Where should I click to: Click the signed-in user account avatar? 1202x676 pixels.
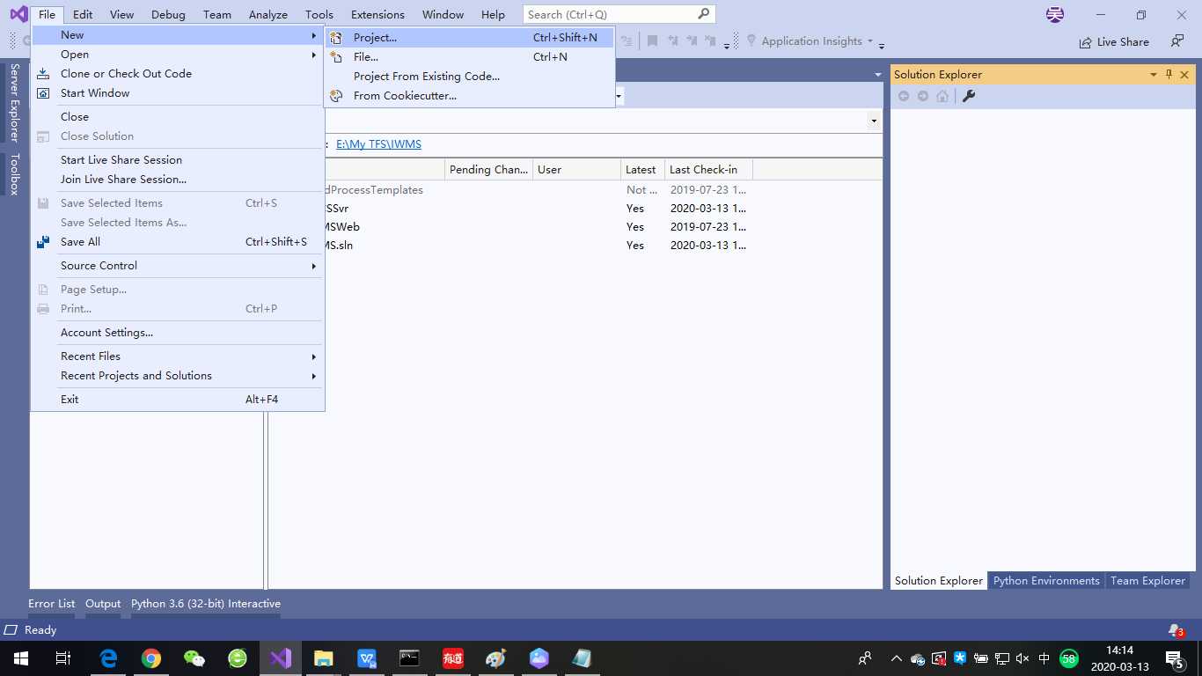click(x=1054, y=15)
